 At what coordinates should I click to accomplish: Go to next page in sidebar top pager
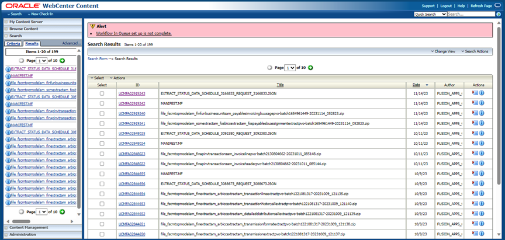click(x=62, y=60)
